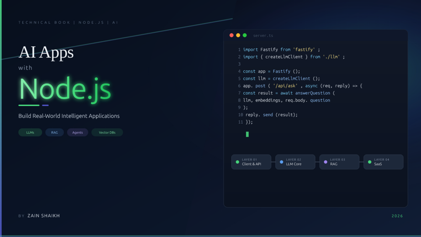
Task: Click "reply. send (result);" on line 10
Action: (271, 115)
